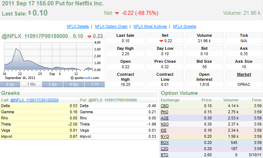Click the red arrow in the Net quote cell
Image resolution: width=263 pixels, height=158 pixels.
coord(161,41)
